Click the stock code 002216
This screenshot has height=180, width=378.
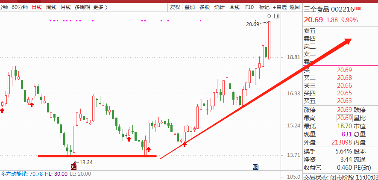point(342,9)
